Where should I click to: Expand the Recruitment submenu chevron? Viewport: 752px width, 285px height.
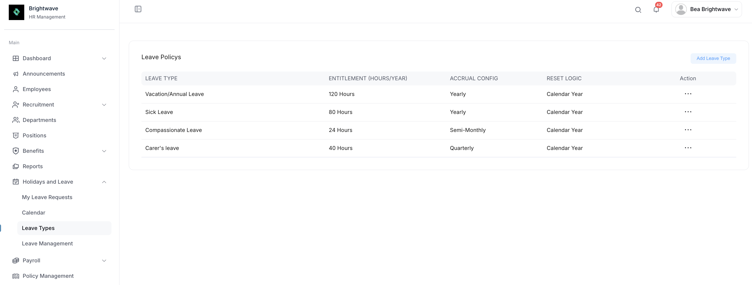point(104,105)
